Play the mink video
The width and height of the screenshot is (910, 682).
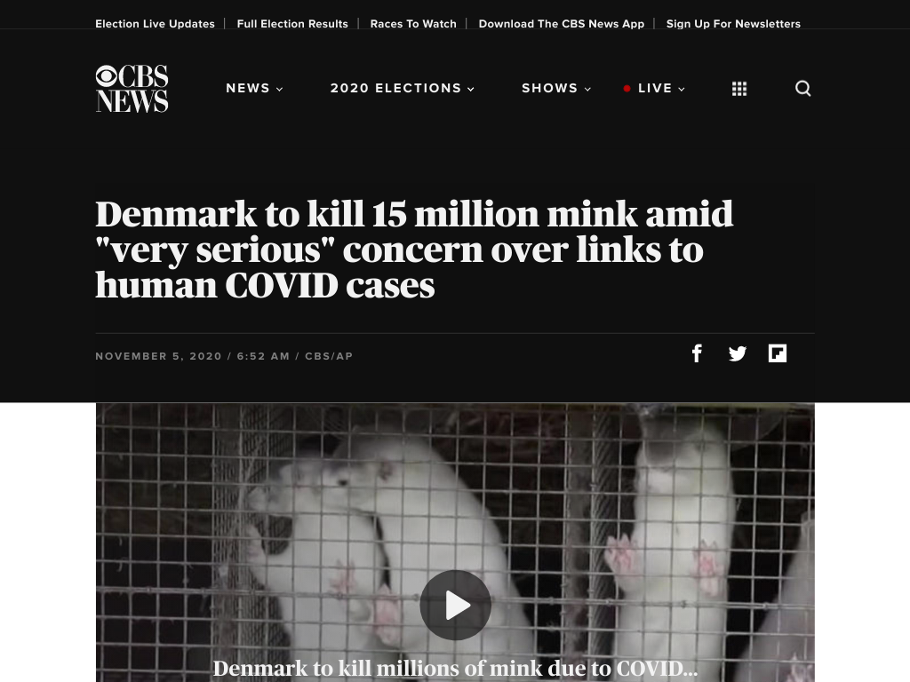456,605
